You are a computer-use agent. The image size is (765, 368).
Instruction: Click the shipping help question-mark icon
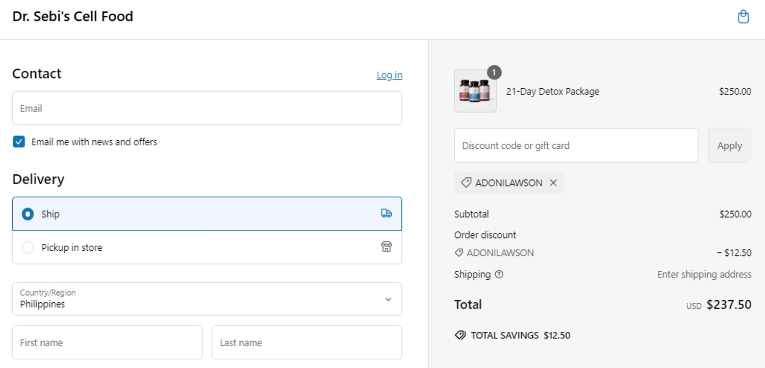click(499, 274)
